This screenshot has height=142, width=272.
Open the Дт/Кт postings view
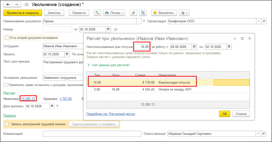(x=98, y=13)
